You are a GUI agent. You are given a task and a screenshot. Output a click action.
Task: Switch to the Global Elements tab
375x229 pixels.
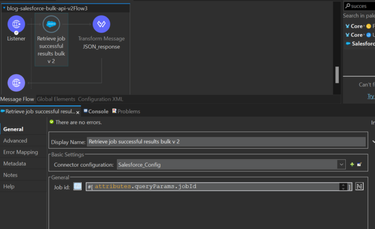click(56, 99)
